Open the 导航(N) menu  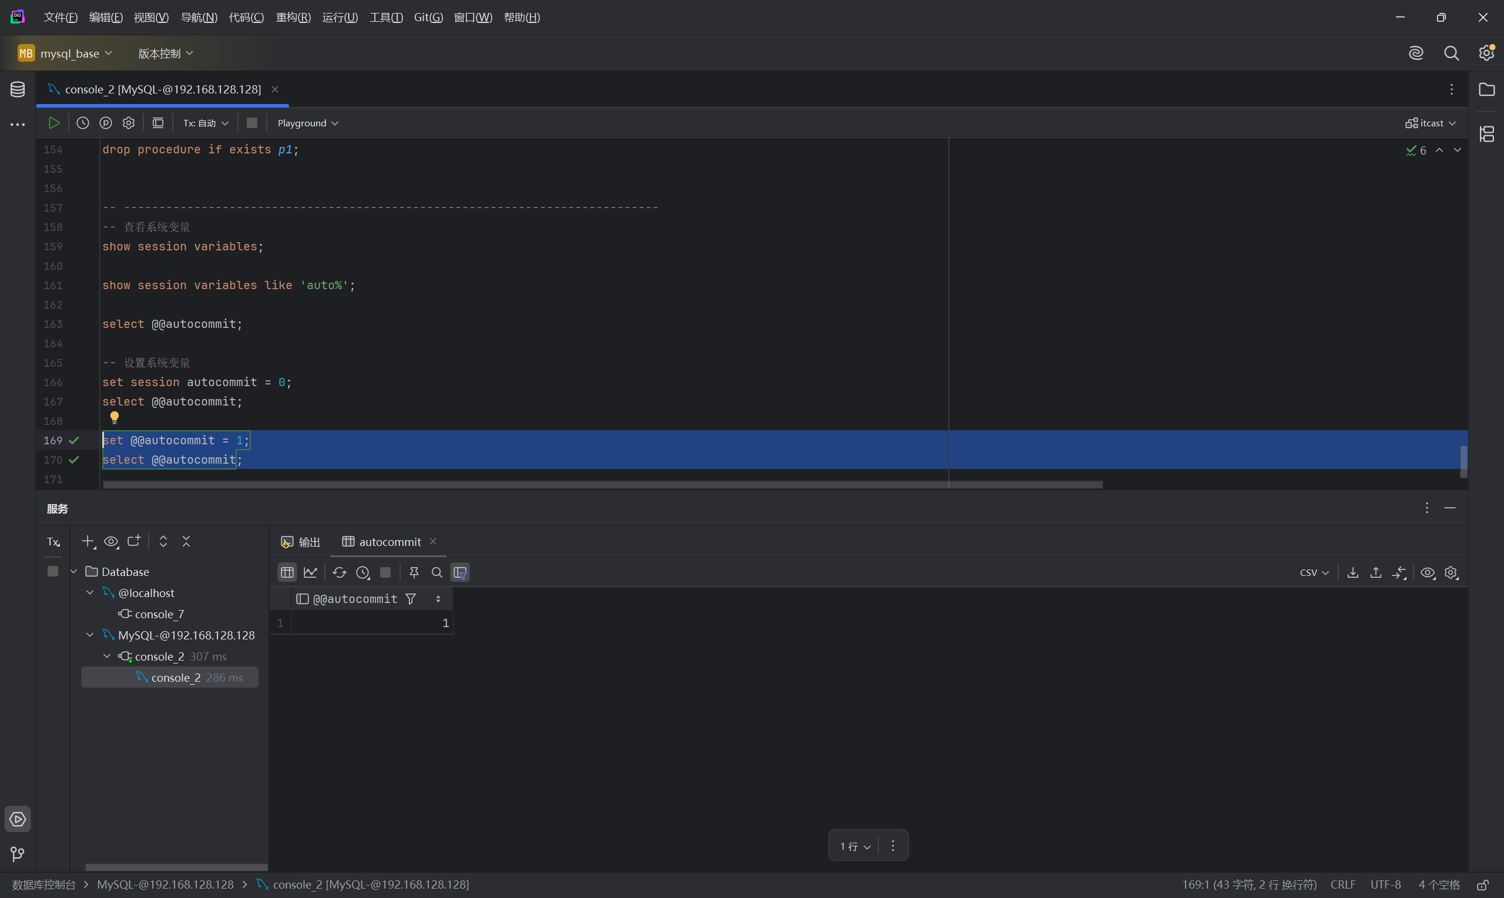pyautogui.click(x=199, y=18)
